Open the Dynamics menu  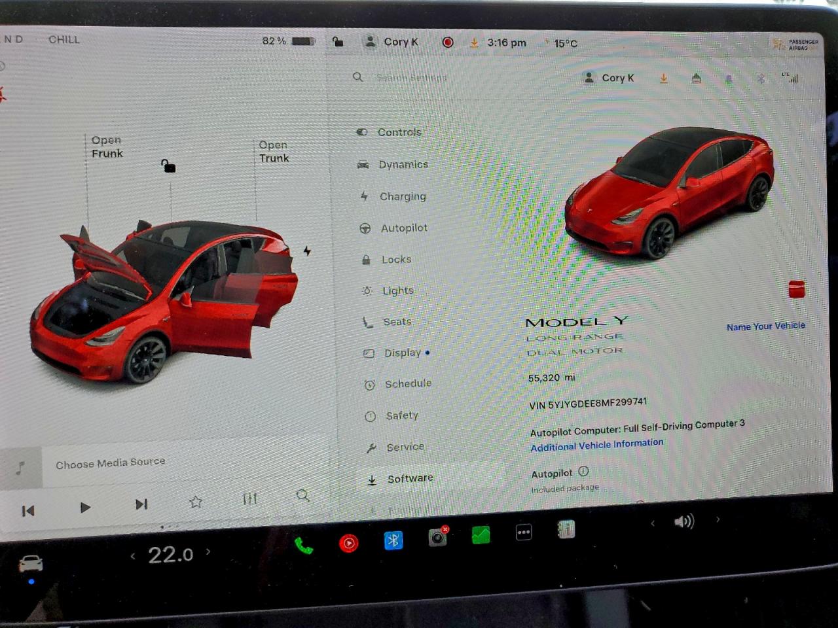pyautogui.click(x=393, y=164)
